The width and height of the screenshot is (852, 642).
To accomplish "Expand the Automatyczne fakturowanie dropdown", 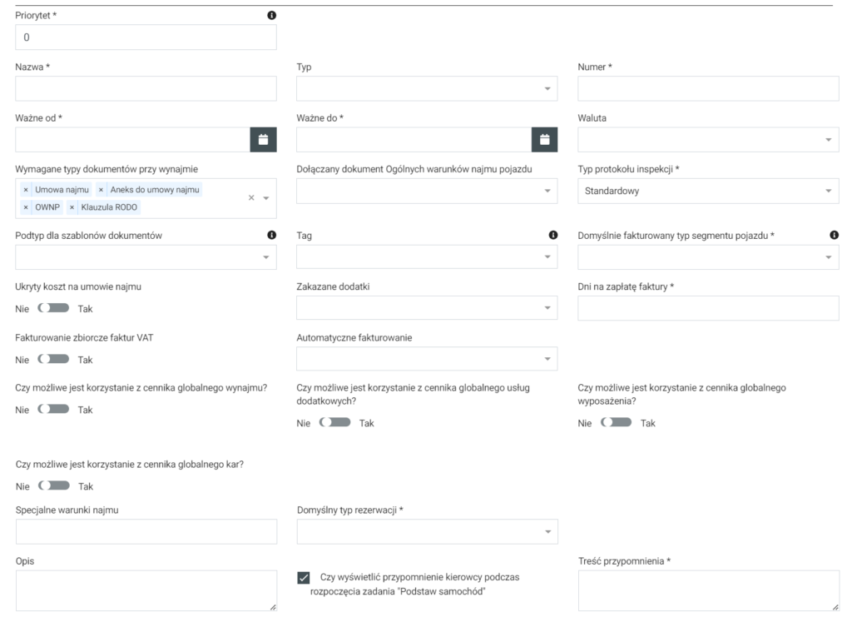I will coord(427,359).
